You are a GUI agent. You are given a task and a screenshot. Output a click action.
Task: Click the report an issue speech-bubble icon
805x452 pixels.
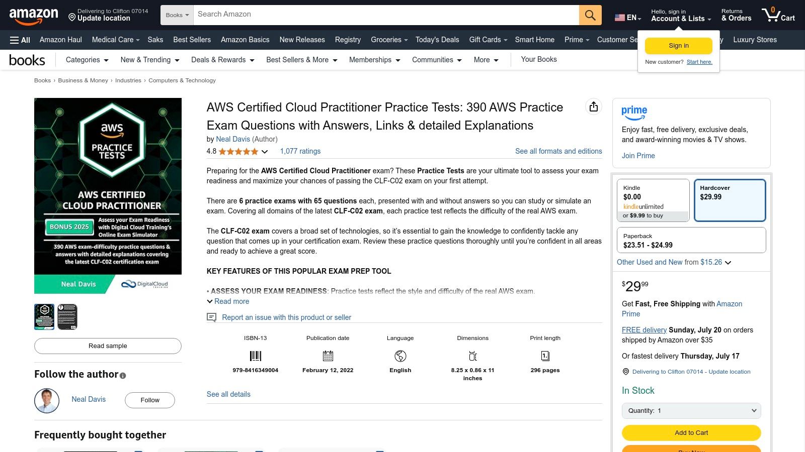pyautogui.click(x=212, y=317)
